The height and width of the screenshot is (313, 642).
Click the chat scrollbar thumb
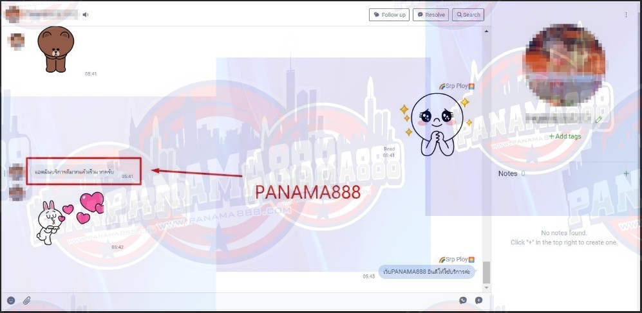[x=486, y=273]
